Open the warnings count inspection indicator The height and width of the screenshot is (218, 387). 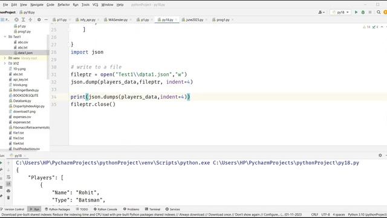coord(366,27)
